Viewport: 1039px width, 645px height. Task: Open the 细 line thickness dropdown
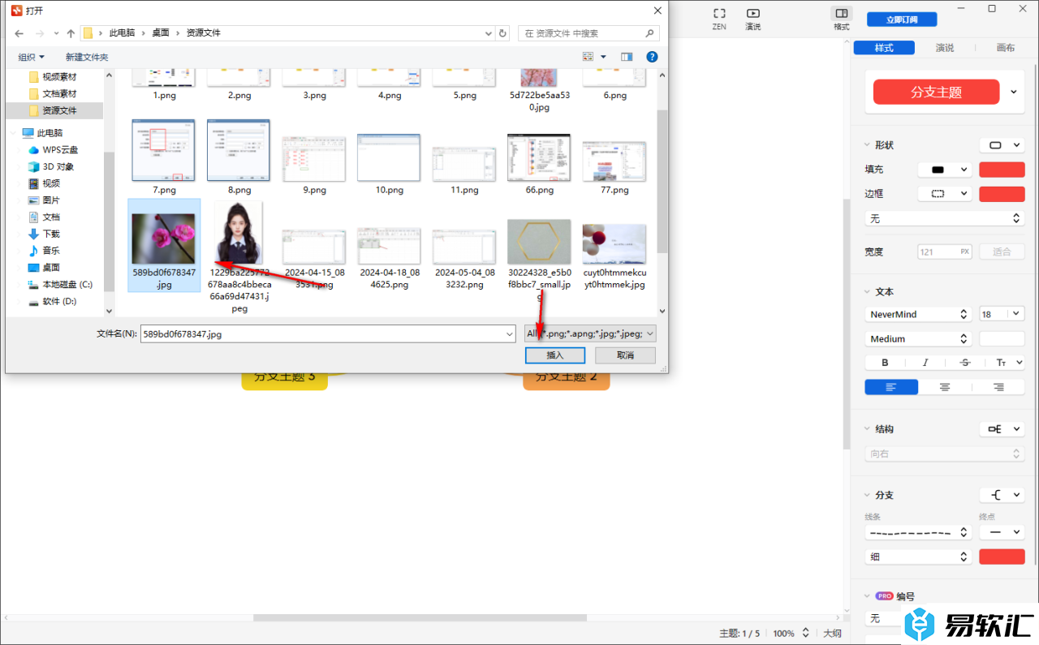tap(918, 557)
